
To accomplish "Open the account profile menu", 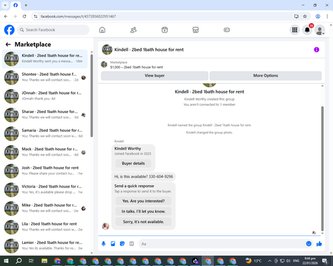I will (x=320, y=30).
